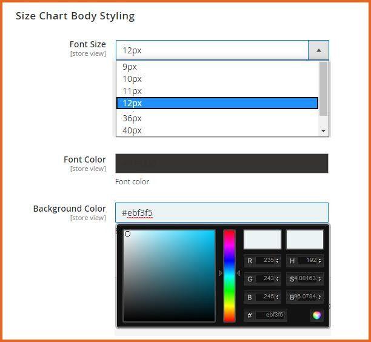Collapse the Font Size dropdown arrow
This screenshot has width=371, height=342.
(x=318, y=50)
